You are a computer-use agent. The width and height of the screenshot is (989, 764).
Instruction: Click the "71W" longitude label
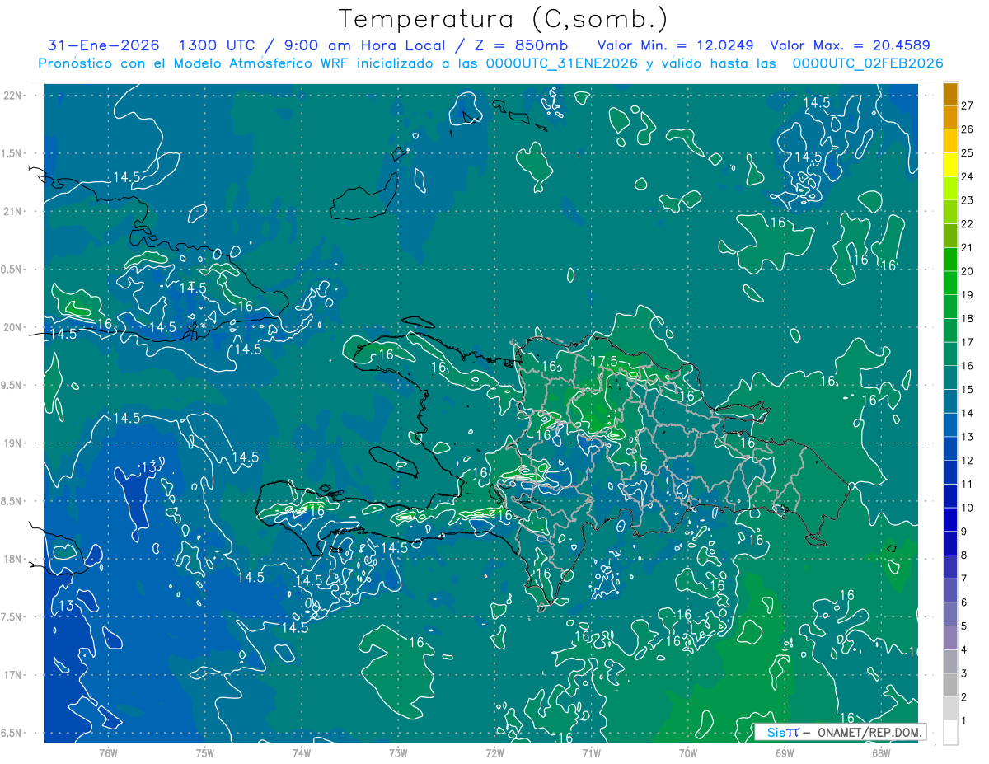[x=591, y=752]
